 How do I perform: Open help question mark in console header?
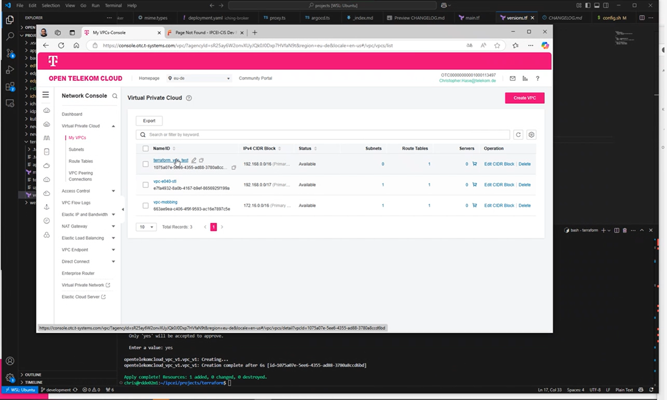click(x=537, y=78)
